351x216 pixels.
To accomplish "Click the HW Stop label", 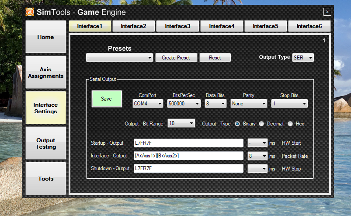I will pos(291,169).
